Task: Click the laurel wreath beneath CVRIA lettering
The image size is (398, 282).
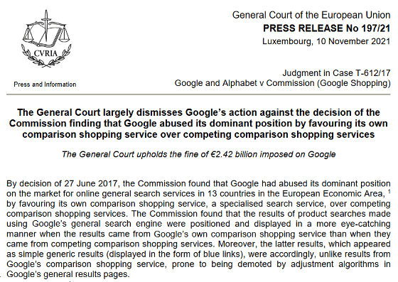Action: tap(46, 58)
